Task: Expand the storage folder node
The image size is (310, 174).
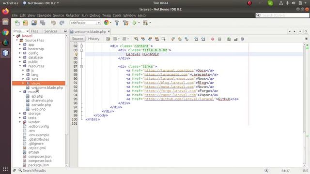Action: tap(20, 114)
